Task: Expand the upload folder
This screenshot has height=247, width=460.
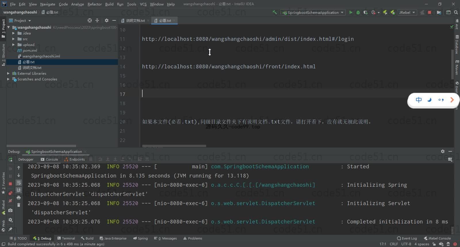Action: tap(14, 45)
